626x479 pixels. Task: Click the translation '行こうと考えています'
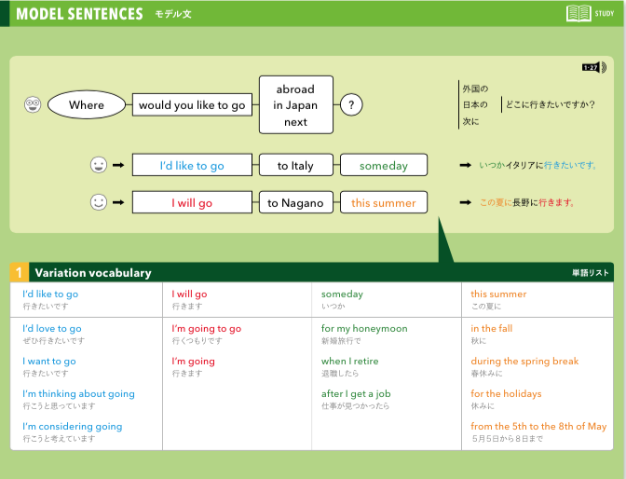click(x=59, y=439)
